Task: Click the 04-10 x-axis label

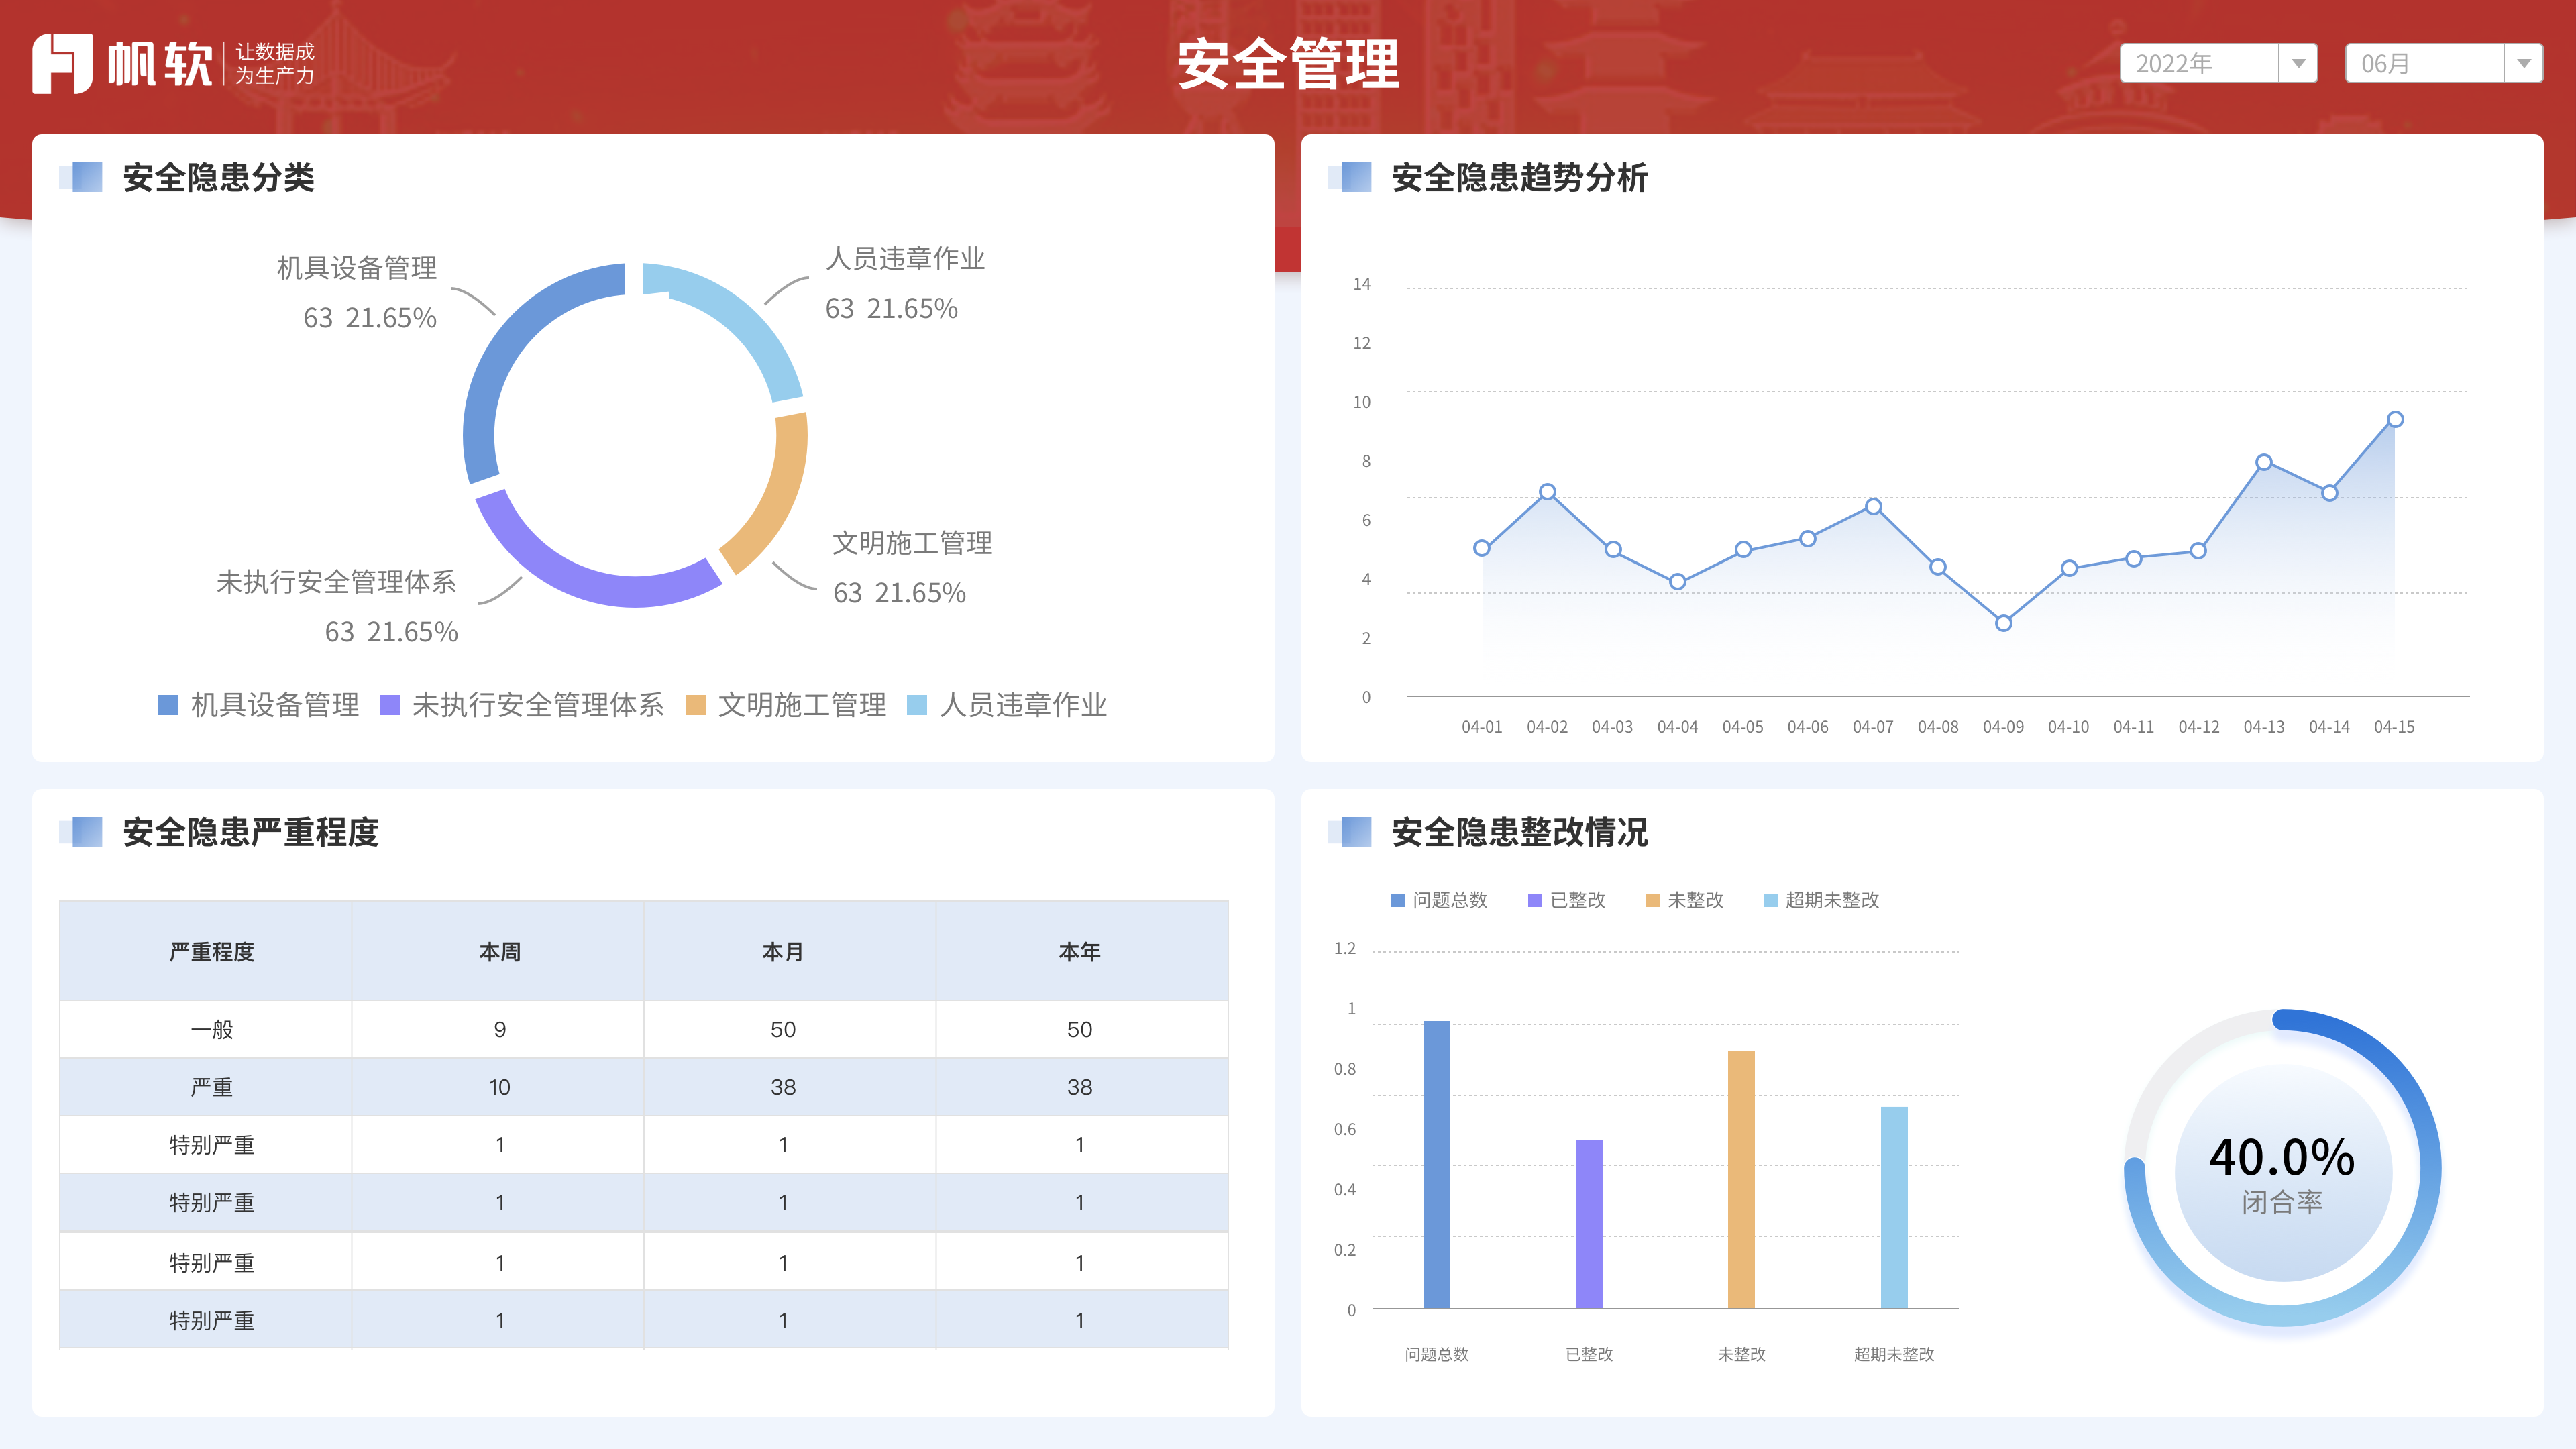Action: coord(2069,727)
